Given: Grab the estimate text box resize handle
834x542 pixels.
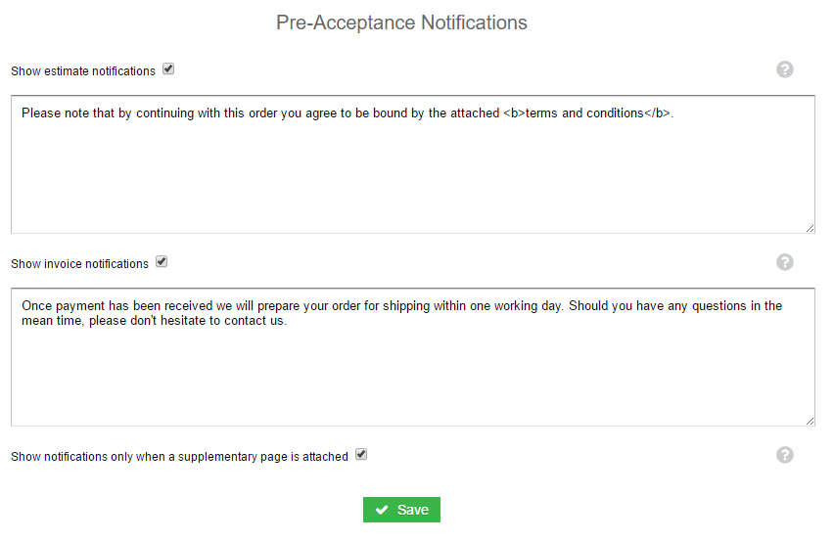Looking at the screenshot, I should pos(810,228).
